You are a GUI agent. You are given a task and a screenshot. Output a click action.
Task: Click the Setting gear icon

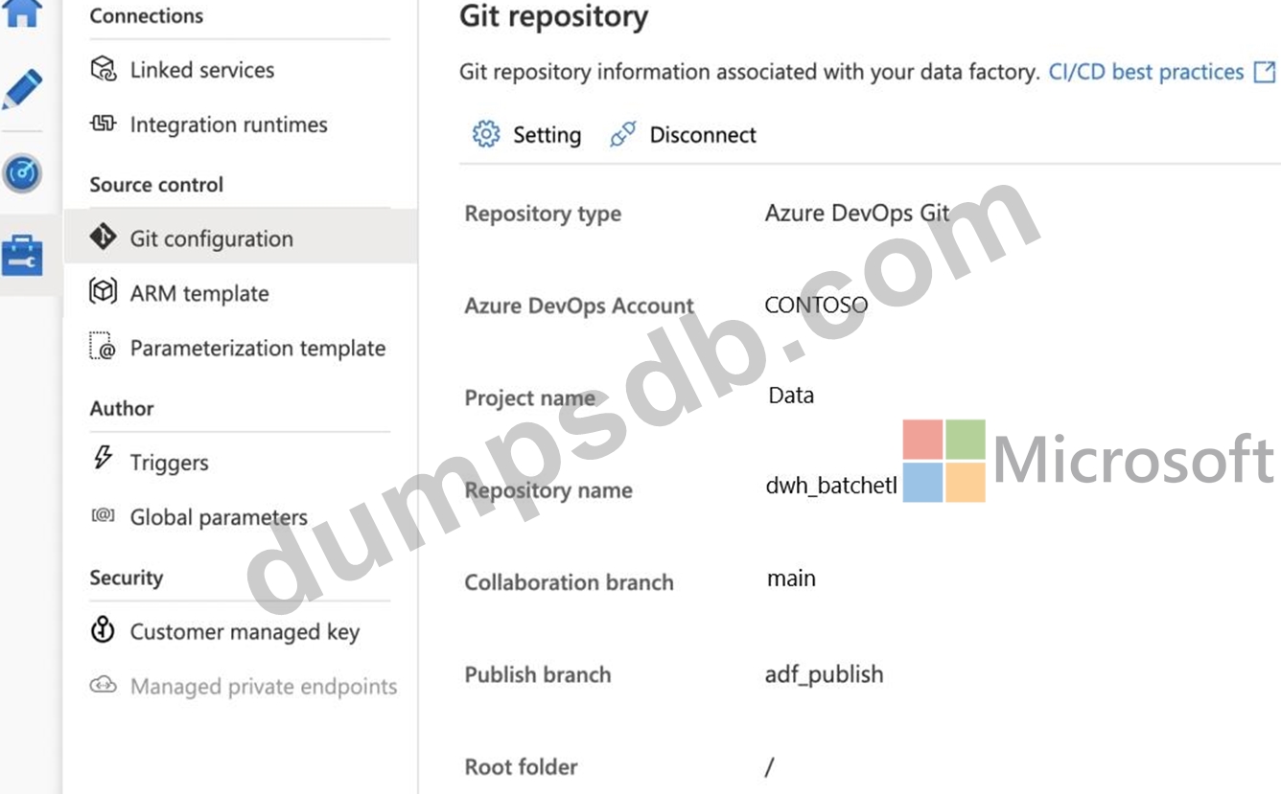coord(486,135)
